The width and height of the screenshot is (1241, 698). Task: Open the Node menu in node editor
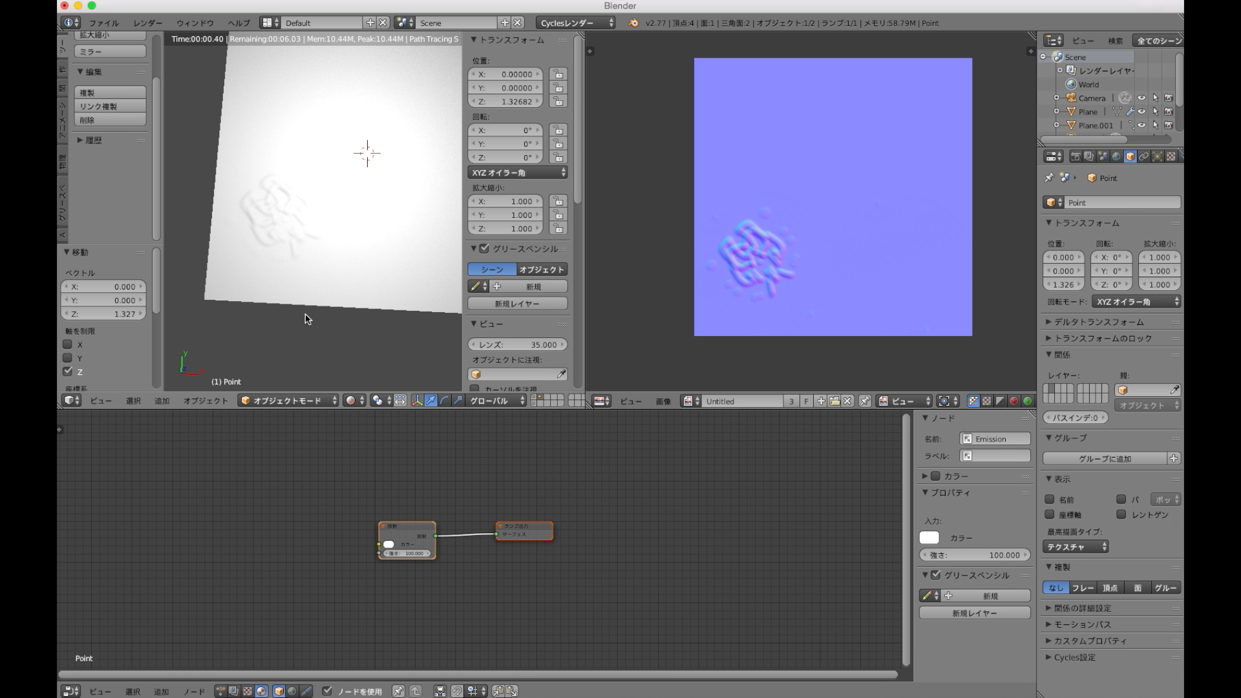(193, 691)
